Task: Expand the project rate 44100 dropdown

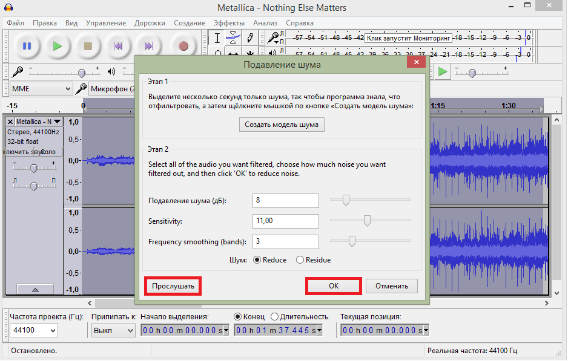Action: (34, 330)
